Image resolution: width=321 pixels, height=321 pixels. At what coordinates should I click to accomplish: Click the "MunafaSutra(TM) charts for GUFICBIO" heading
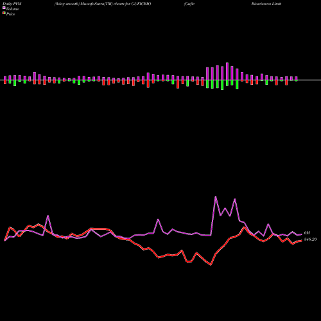point(116,4)
